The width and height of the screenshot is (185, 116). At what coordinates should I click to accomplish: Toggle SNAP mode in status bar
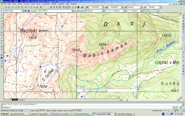(32, 111)
